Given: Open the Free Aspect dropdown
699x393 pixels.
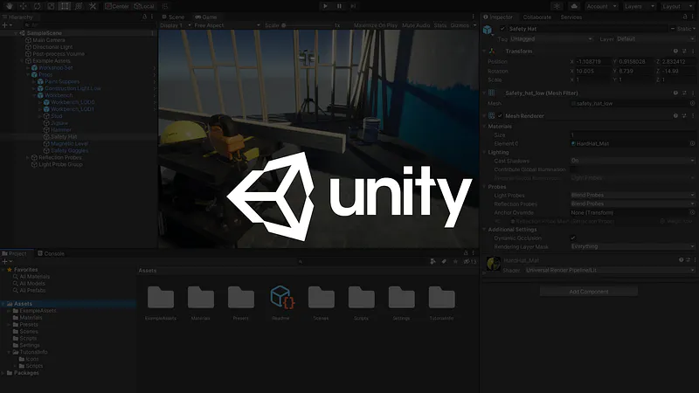Looking at the screenshot, I should pyautogui.click(x=227, y=25).
